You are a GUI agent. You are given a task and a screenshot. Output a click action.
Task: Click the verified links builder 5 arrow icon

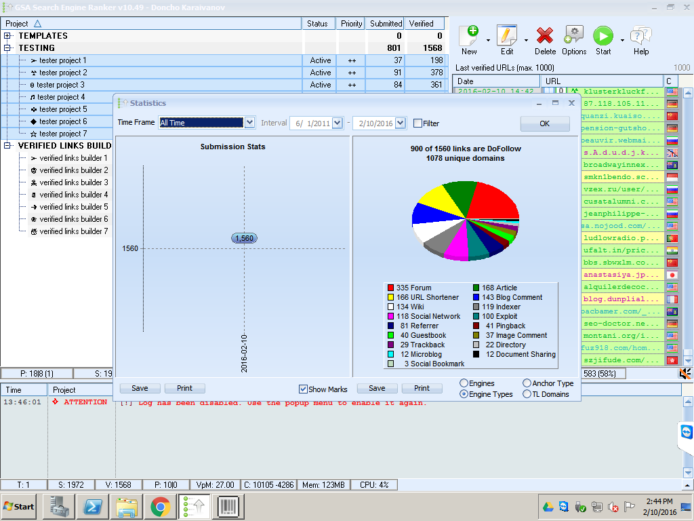(x=34, y=207)
